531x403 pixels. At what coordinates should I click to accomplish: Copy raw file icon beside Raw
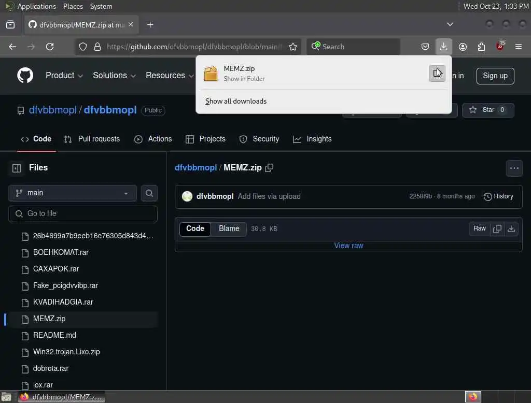click(497, 229)
